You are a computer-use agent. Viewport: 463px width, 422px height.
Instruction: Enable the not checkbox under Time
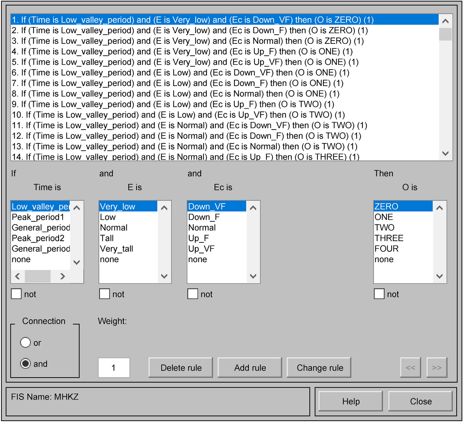[16, 294]
